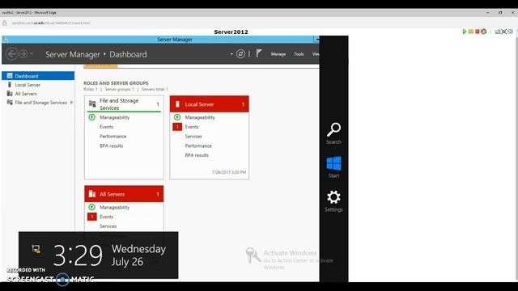Click BPA results in File and Storage Services tile
This screenshot has width=518, height=291.
(112, 145)
